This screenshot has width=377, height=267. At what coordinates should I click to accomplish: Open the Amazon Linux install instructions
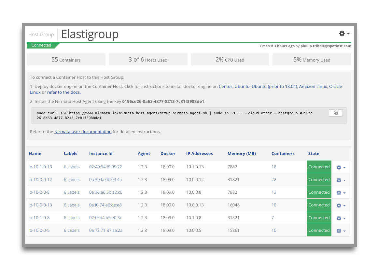[x=313, y=86]
